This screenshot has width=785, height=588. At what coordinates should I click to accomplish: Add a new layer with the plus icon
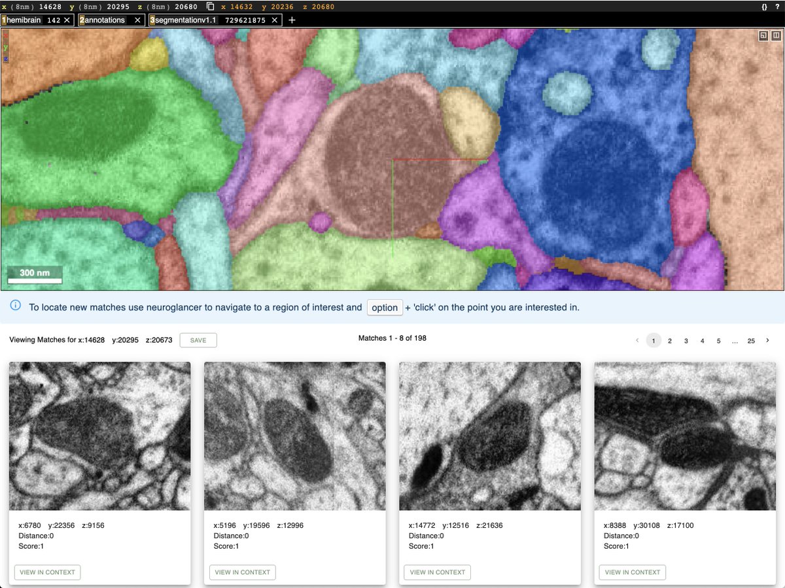click(x=292, y=20)
